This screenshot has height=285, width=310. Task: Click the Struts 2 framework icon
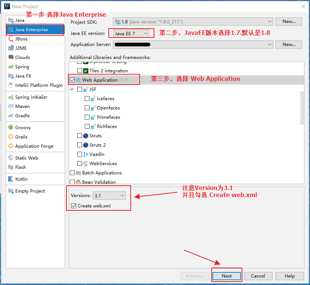pos(86,145)
